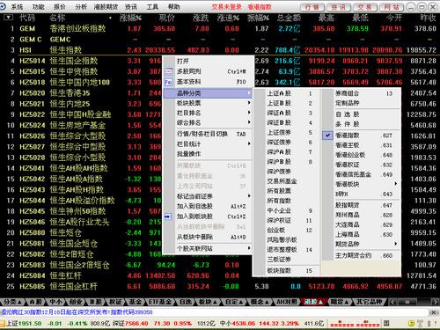Open the 系统 menu
The width and height of the screenshot is (440, 330).
pyautogui.click(x=17, y=6)
